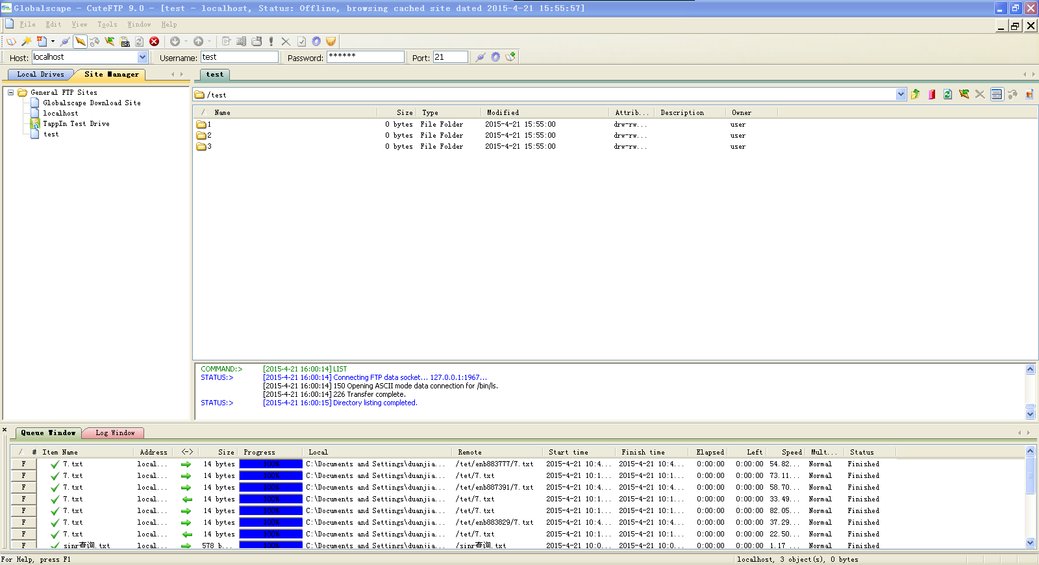This screenshot has height=565, width=1039.
Task: Click the Delete X icon in main toolbar
Action: [x=286, y=41]
